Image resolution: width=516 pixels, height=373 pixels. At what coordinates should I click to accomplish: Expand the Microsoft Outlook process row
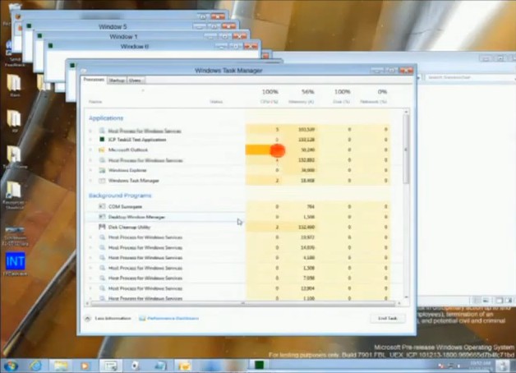90,150
